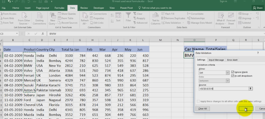Toggle the In-cell dropdown checkbox
The width and height of the screenshot is (265, 119).
tap(233, 76)
